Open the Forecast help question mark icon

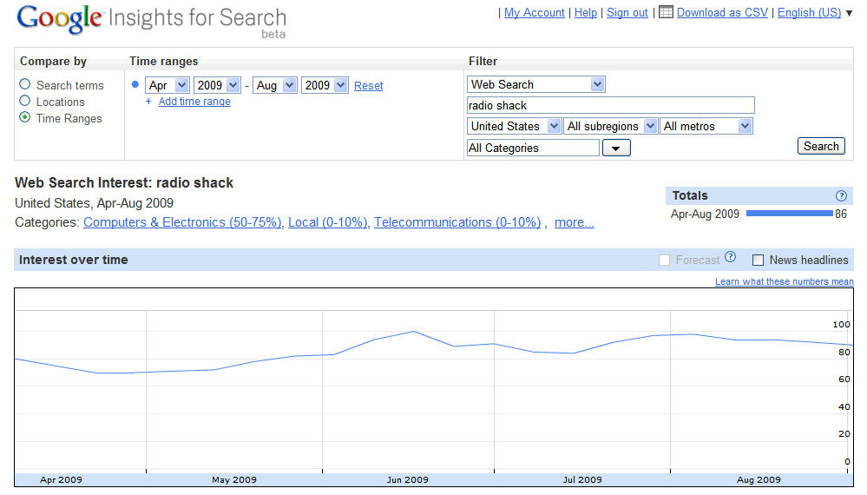click(x=731, y=257)
